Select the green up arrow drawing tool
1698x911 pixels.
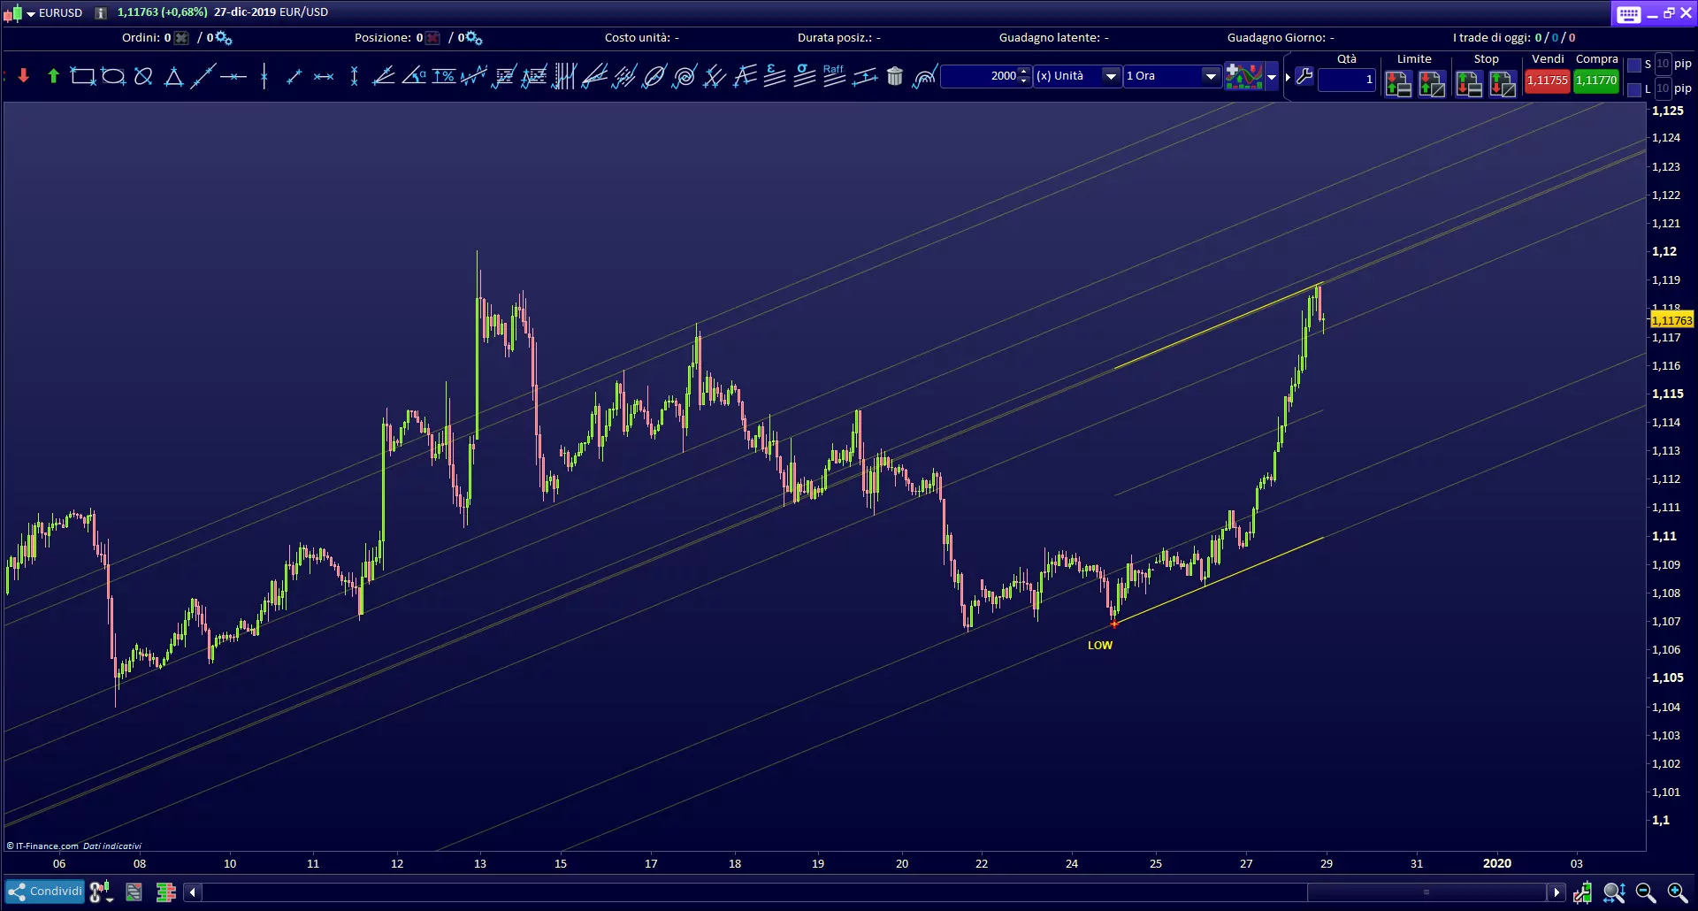[53, 76]
